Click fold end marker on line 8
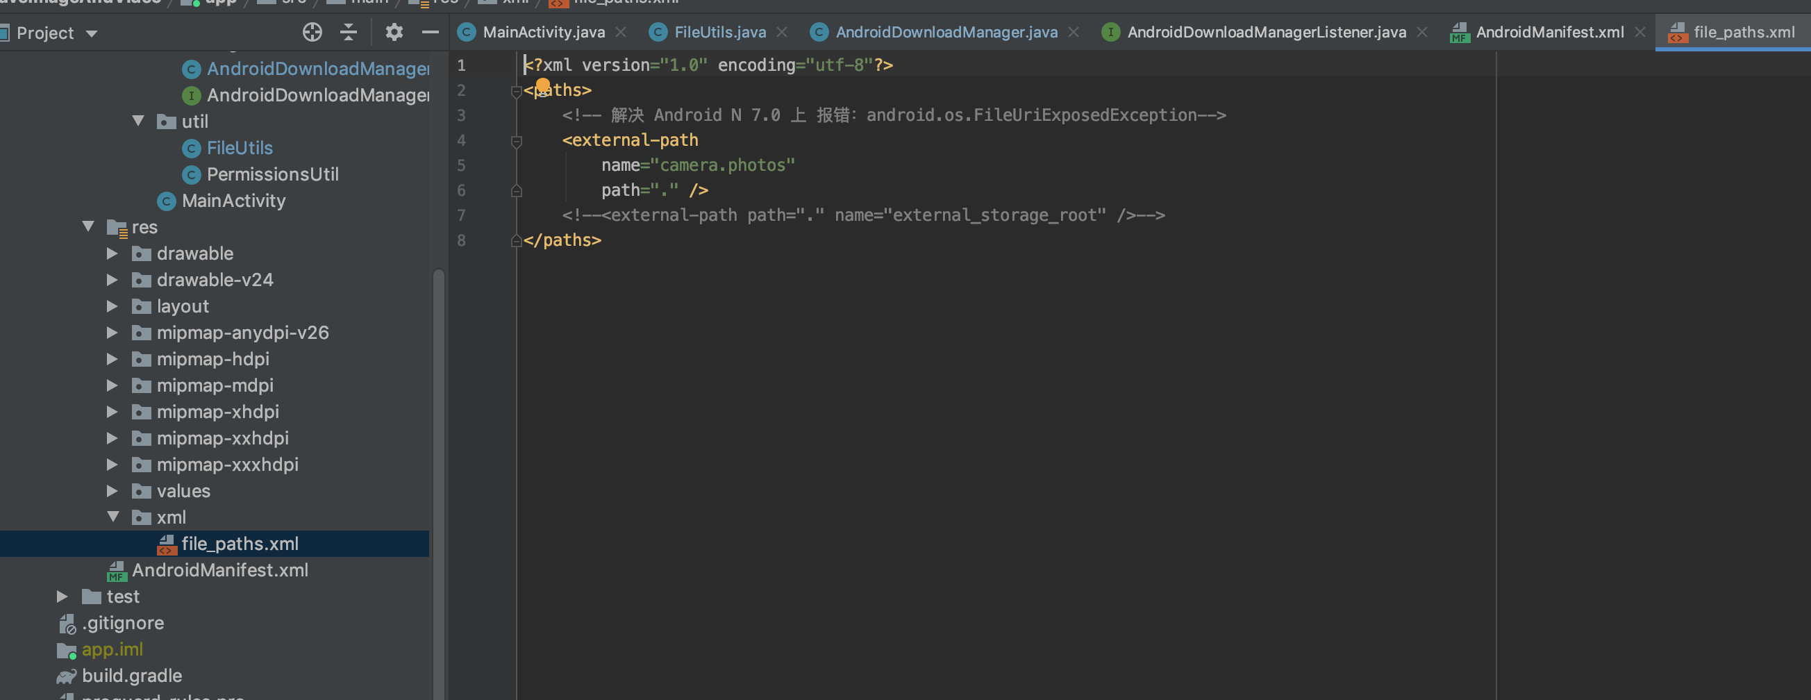 516,241
